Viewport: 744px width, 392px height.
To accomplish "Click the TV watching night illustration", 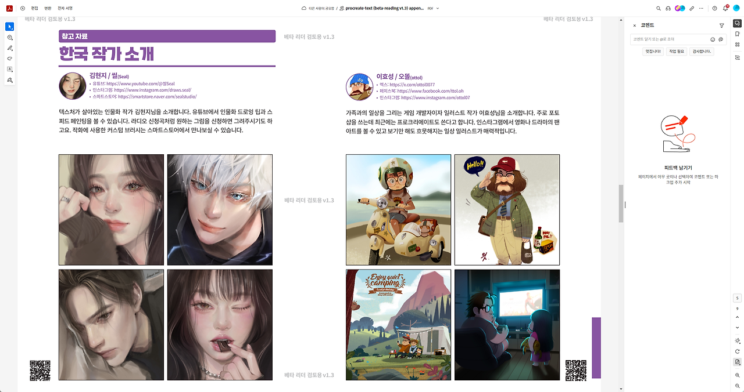I will pos(507,325).
